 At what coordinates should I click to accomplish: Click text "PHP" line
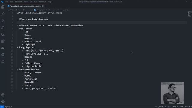26,60
